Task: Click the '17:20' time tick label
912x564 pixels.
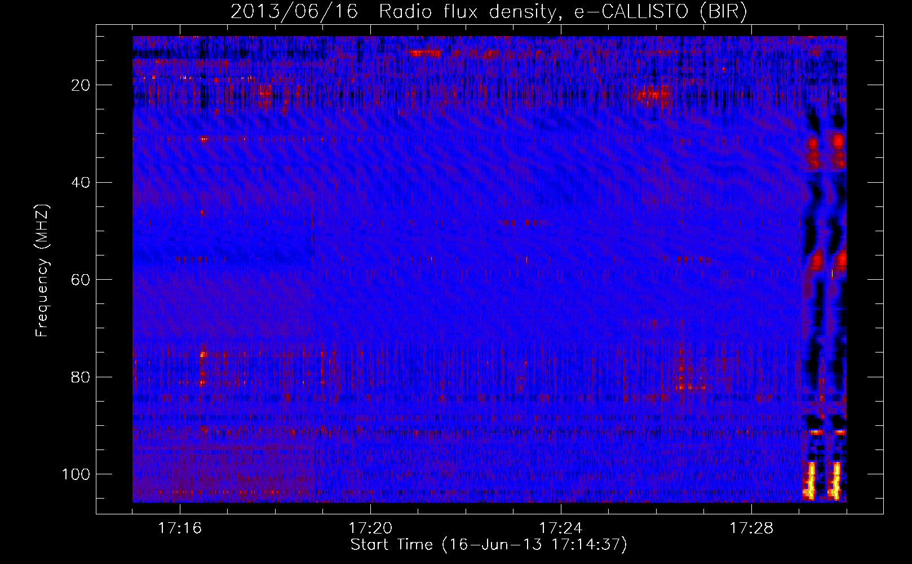Action: tap(370, 528)
